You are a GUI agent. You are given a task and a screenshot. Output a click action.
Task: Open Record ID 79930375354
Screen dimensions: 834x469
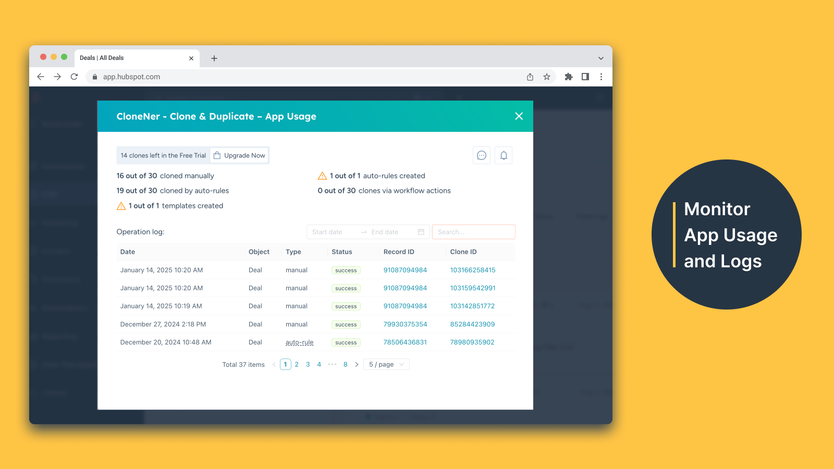(405, 324)
